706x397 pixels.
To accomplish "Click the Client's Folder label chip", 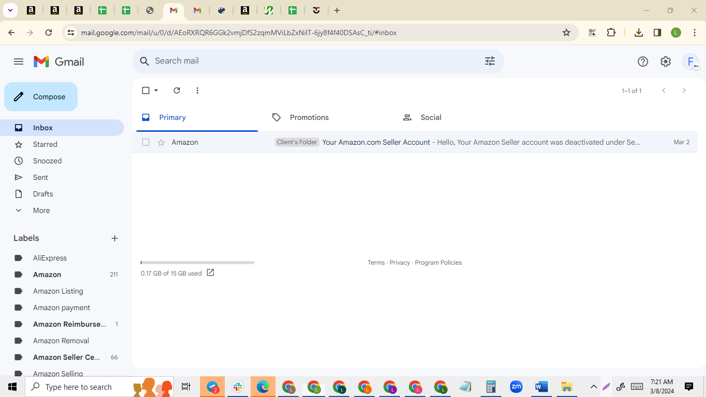I will pyautogui.click(x=297, y=142).
